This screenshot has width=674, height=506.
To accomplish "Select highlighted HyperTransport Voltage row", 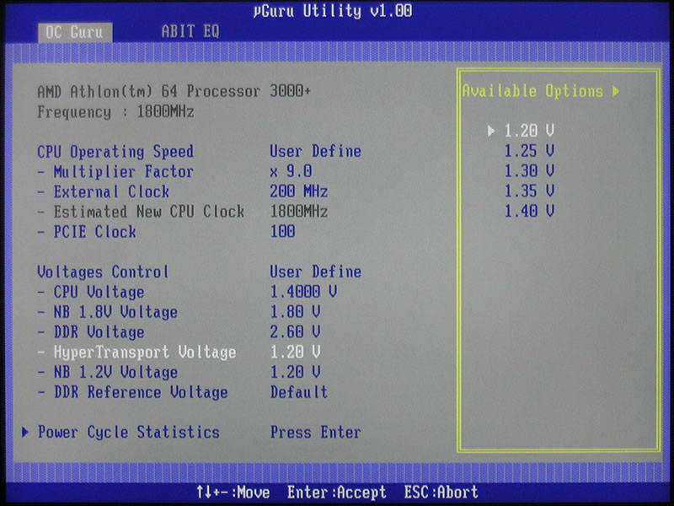I will coord(136,353).
